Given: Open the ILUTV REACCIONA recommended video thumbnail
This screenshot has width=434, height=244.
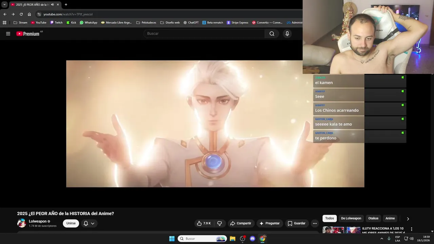Looking at the screenshot, I should pyautogui.click(x=341, y=230).
